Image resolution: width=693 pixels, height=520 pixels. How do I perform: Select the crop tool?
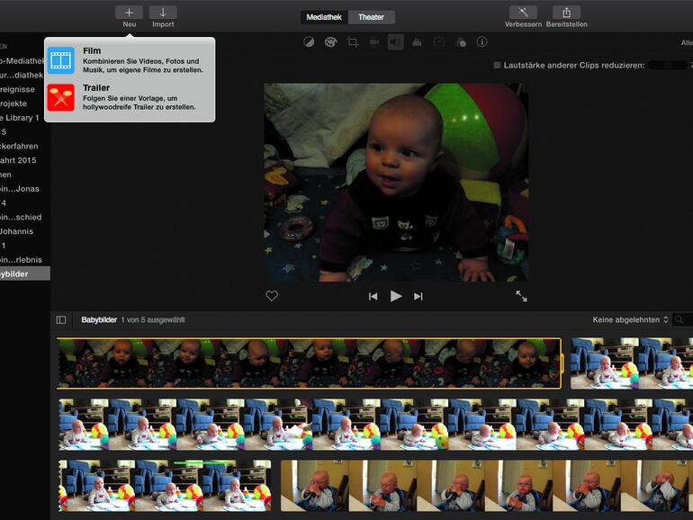(353, 42)
